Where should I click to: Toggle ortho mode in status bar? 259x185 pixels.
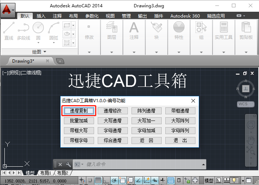[x=106, y=180]
